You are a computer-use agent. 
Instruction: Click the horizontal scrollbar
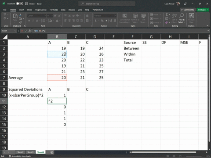(164, 152)
